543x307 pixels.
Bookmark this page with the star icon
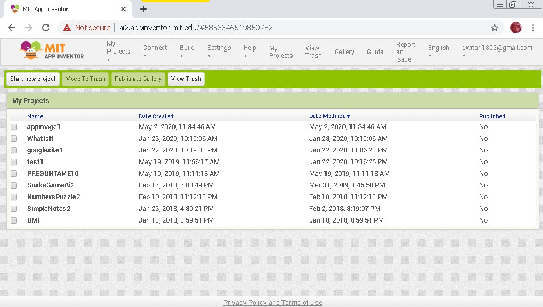pyautogui.click(x=495, y=28)
